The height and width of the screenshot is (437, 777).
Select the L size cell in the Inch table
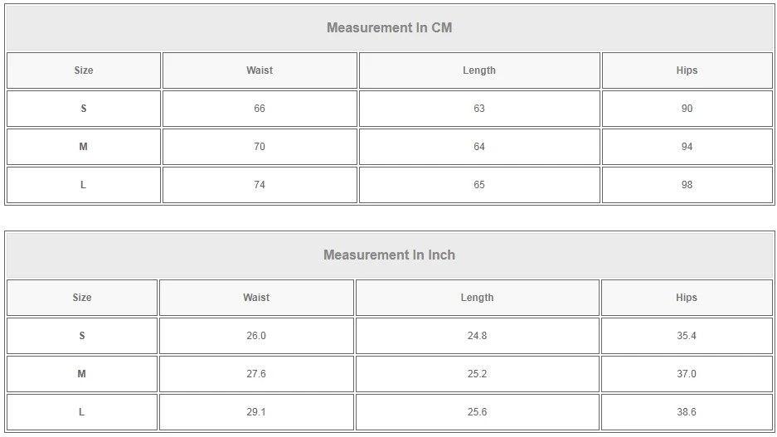82,412
